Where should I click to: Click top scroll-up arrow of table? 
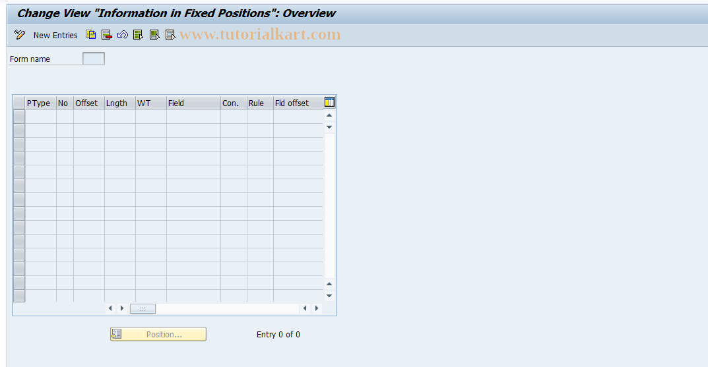(x=330, y=115)
